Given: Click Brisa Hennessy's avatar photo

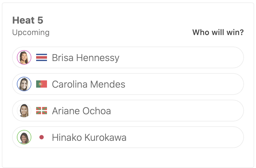Looking at the screenshot, I should (x=24, y=57).
